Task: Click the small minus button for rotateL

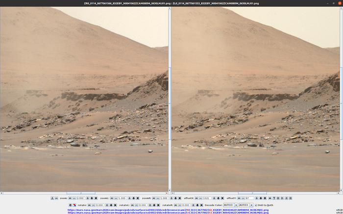Action: coord(137,205)
